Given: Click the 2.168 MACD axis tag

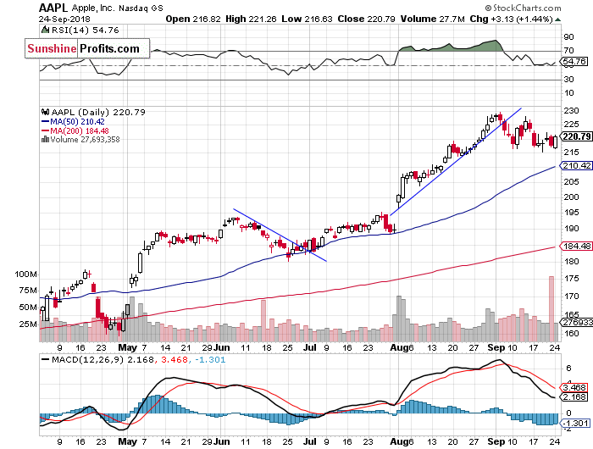Looking at the screenshot, I should [x=574, y=396].
